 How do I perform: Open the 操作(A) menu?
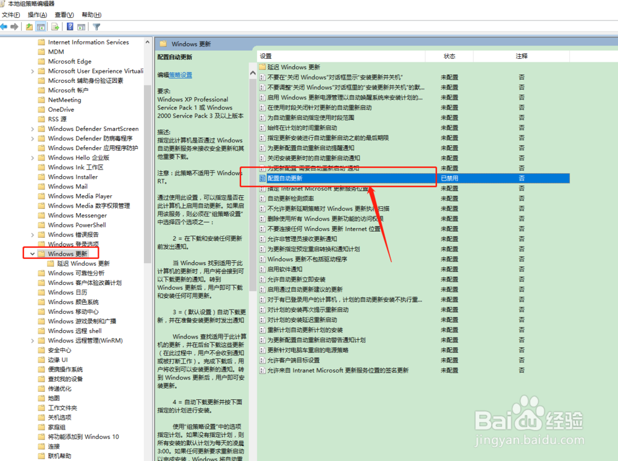click(36, 14)
